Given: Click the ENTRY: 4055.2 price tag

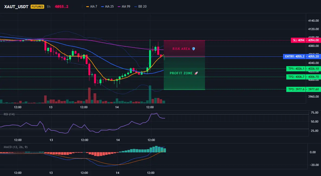Looking at the screenshot, I should 295,56.
